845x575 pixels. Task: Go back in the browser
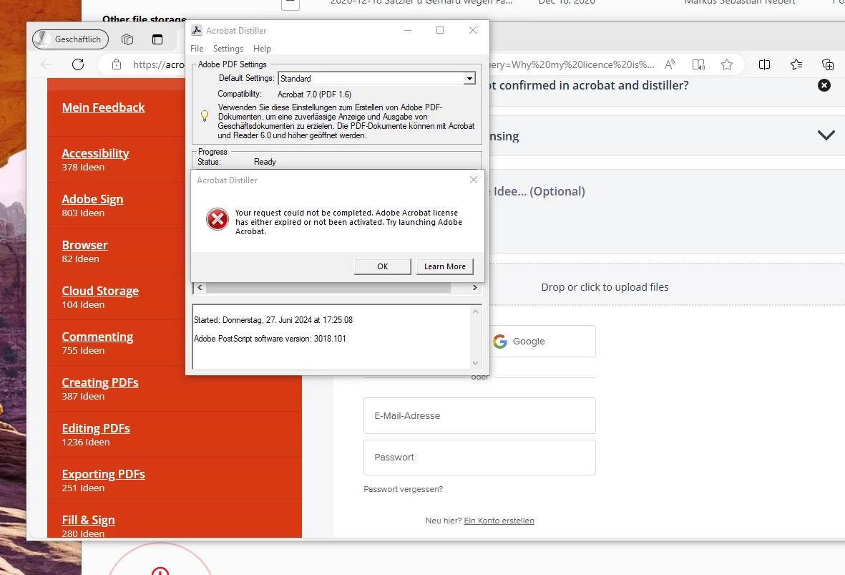[x=47, y=64]
